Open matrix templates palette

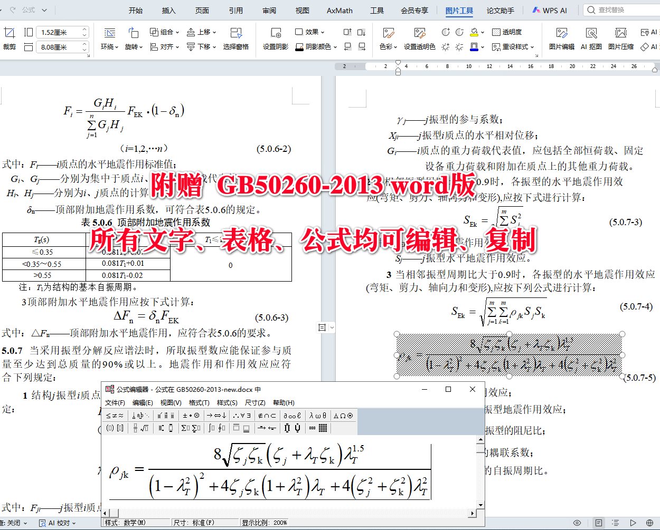(318, 428)
